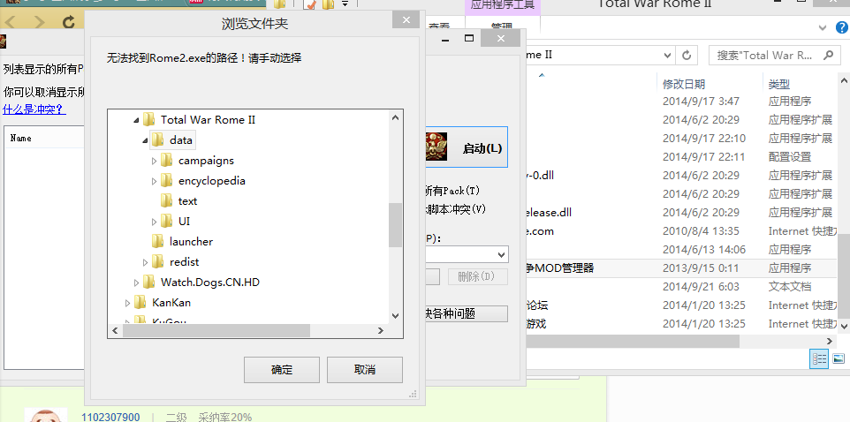Expand the campaigns folder node
850x422 pixels.
[x=154, y=161]
